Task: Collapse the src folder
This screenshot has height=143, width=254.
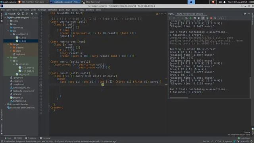Action: coord(8,31)
